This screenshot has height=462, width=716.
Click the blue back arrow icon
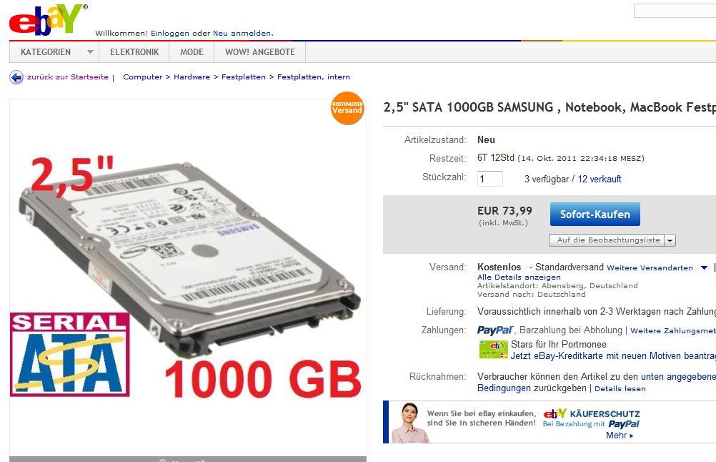click(x=16, y=77)
